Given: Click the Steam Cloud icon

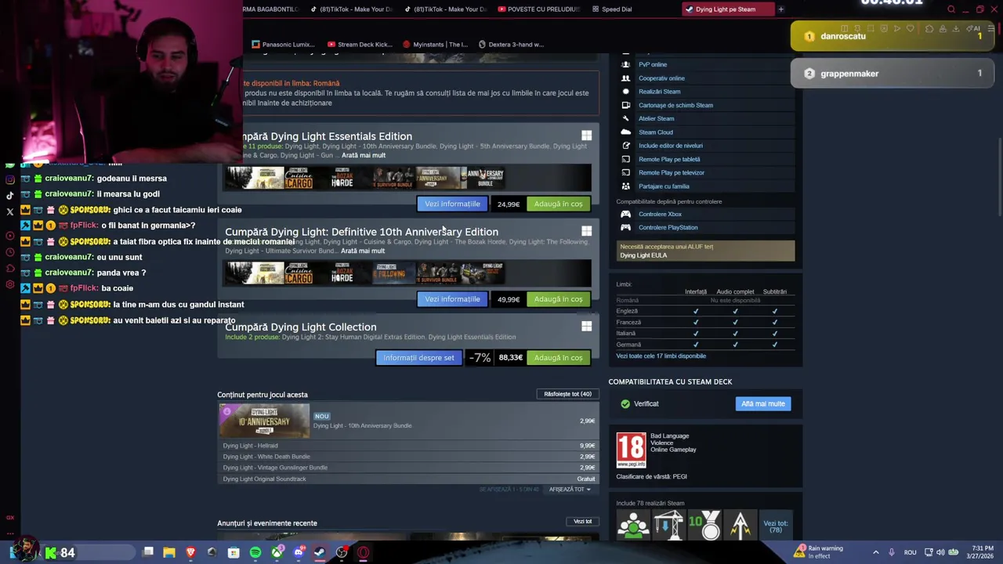Looking at the screenshot, I should pyautogui.click(x=625, y=132).
